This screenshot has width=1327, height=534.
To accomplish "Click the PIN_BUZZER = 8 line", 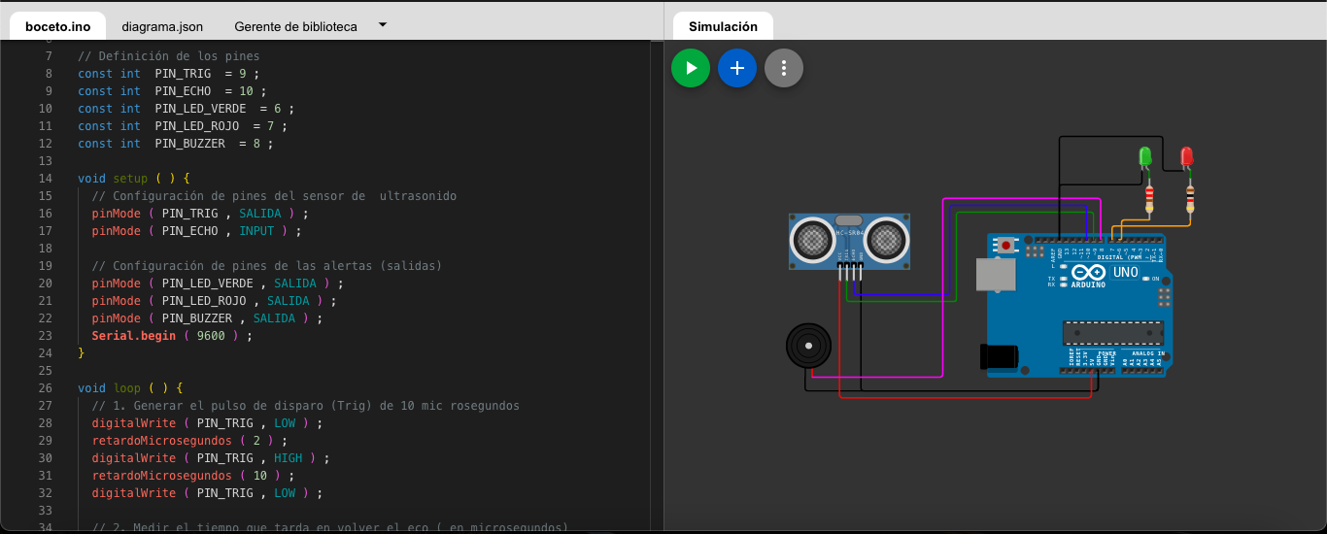I will click(175, 144).
